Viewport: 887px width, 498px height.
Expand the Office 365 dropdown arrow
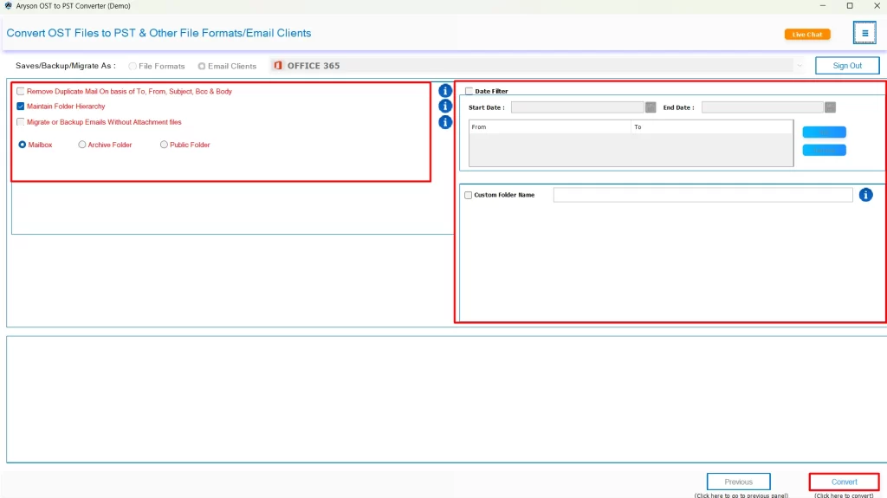pyautogui.click(x=800, y=66)
